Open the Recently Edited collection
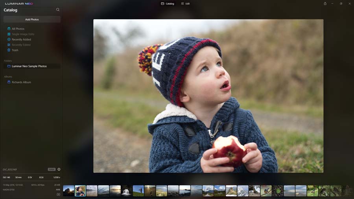Screen dimensions: 354x199 19,45
